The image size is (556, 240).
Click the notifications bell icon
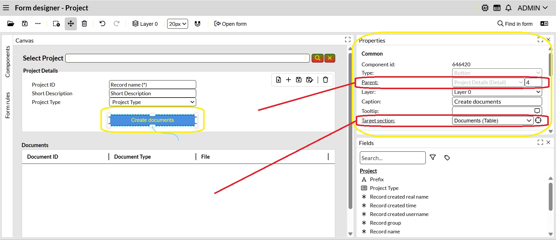tap(508, 8)
